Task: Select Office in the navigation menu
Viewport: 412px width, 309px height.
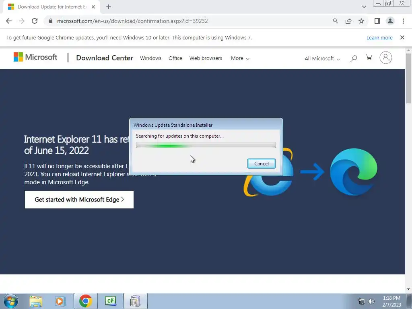Action: tap(175, 58)
